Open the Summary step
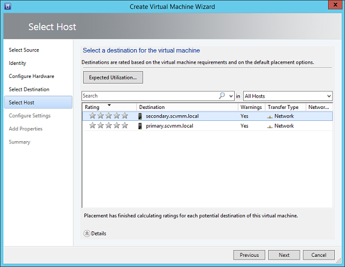The image size is (345, 267). pos(19,142)
